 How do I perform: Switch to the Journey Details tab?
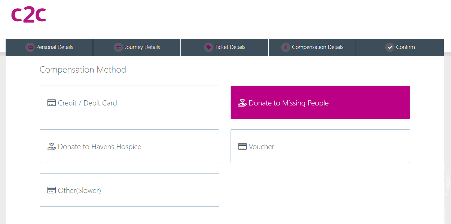pos(137,47)
